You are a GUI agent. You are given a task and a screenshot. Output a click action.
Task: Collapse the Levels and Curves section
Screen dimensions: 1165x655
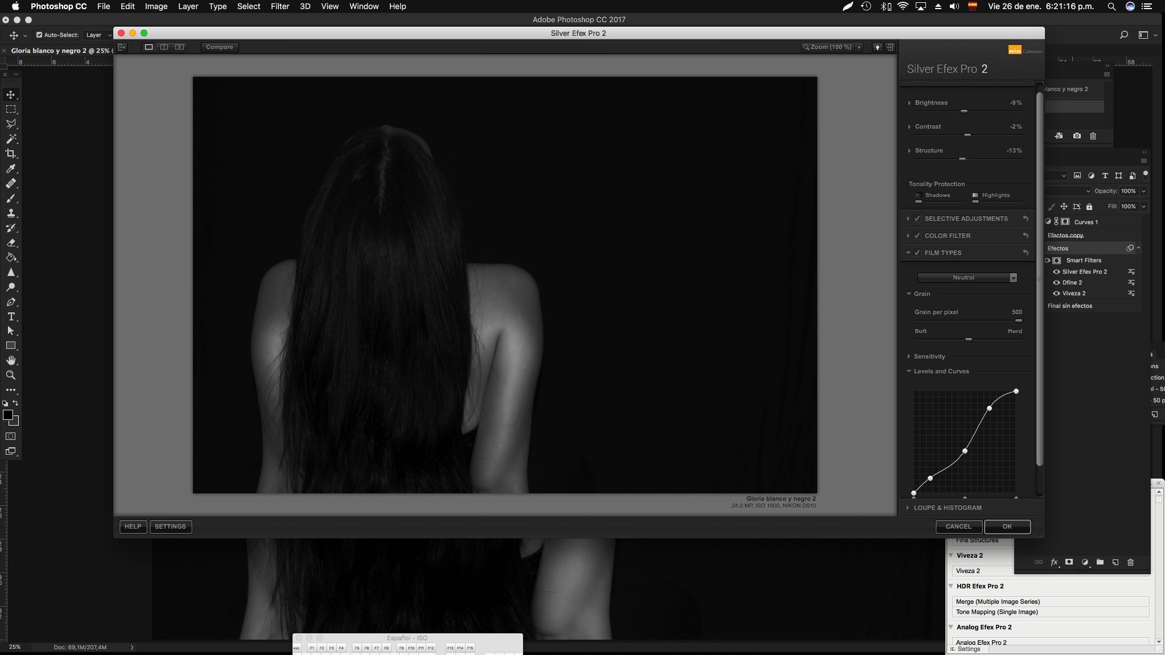(909, 371)
